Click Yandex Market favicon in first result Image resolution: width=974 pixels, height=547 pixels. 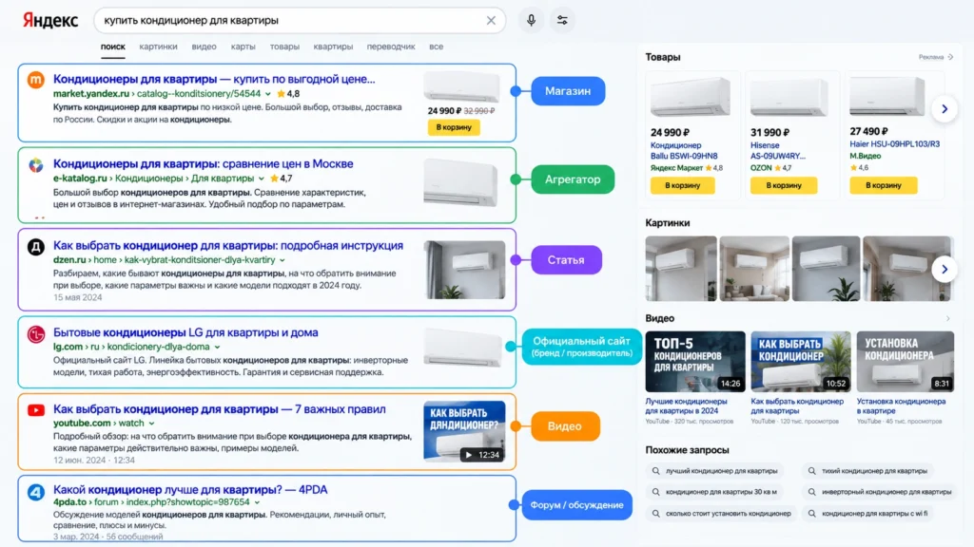click(36, 80)
